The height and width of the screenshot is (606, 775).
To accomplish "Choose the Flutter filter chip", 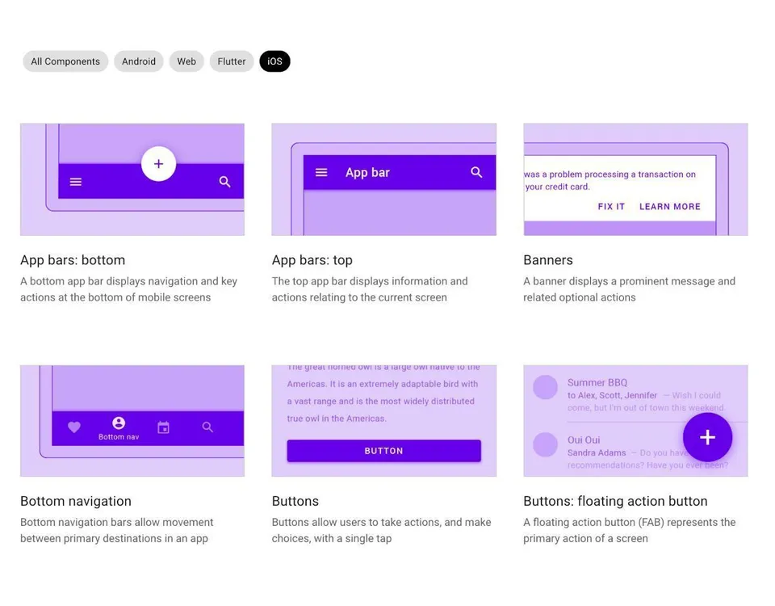I will click(232, 61).
